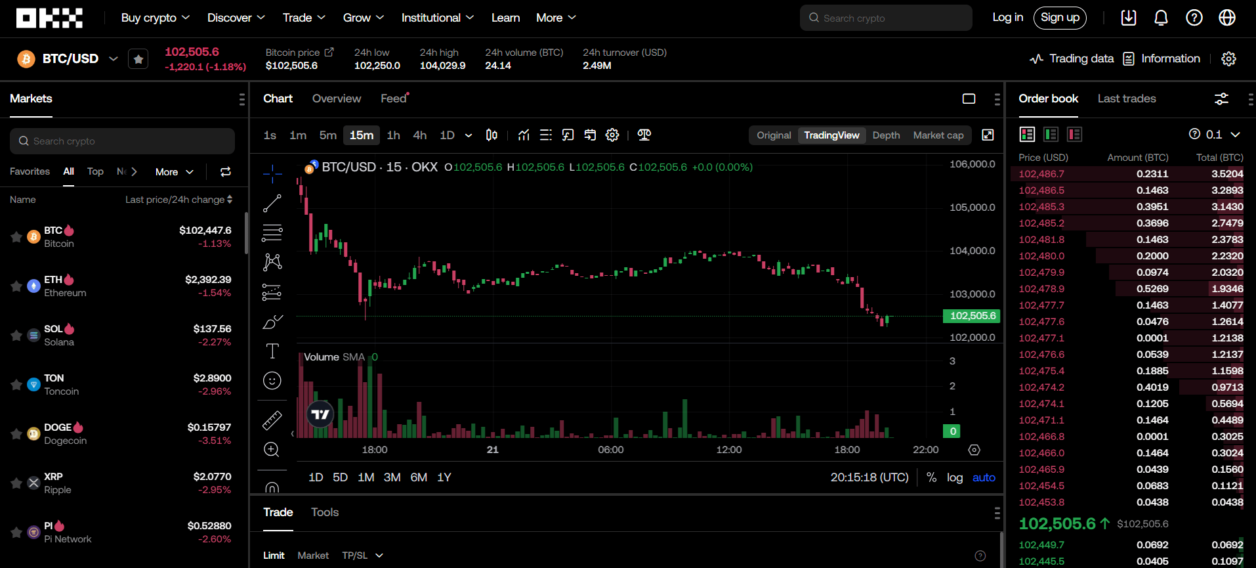Viewport: 1256px width, 568px height.
Task: Set chart timeframe to 1h
Action: (x=394, y=135)
